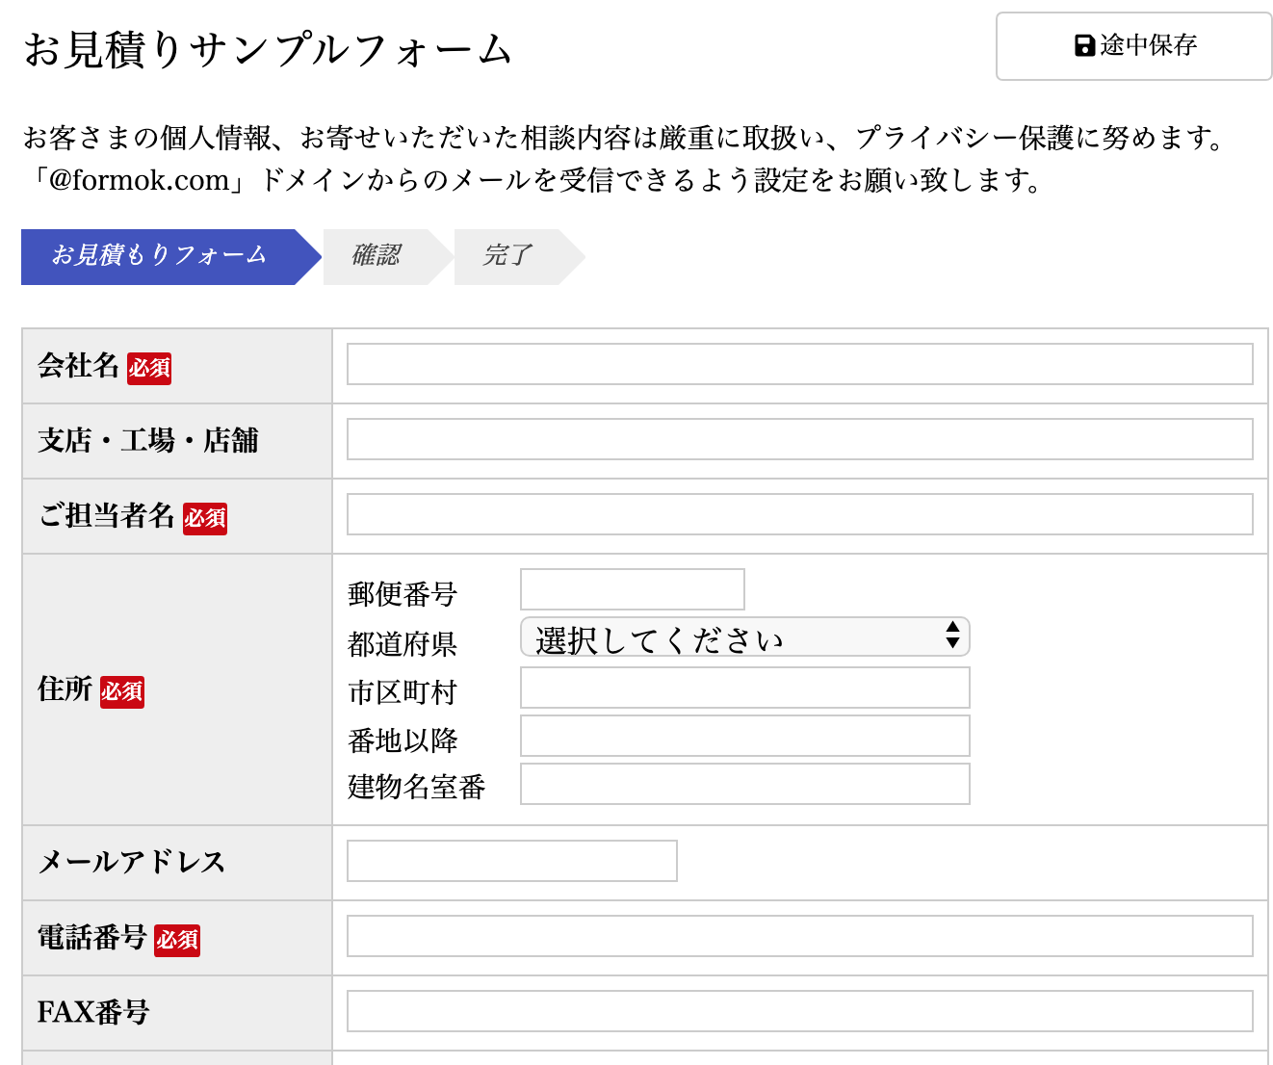The height and width of the screenshot is (1065, 1273).
Task: Click the 必須 badge beside 電話番号
Action: tap(177, 940)
